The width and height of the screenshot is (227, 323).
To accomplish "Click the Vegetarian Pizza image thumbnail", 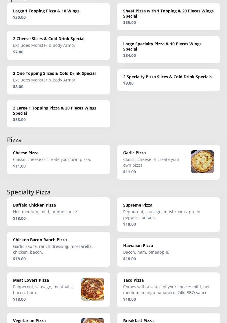I will coord(92,320).
